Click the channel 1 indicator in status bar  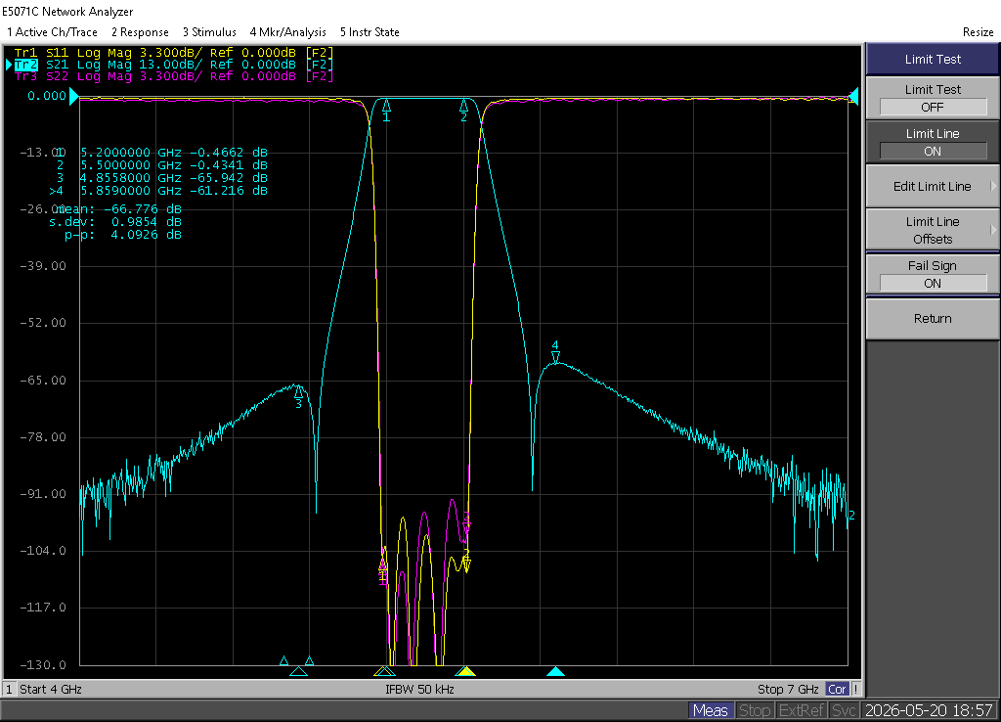[10, 689]
